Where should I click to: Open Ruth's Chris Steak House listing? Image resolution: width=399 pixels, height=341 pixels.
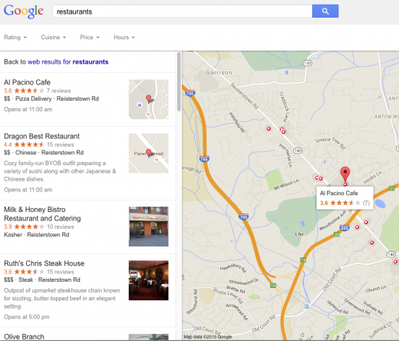pyautogui.click(x=44, y=263)
